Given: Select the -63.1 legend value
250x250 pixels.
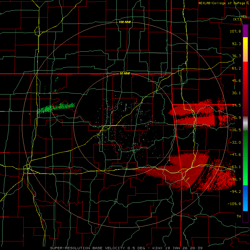Looking at the screenshot, I should [235, 167].
